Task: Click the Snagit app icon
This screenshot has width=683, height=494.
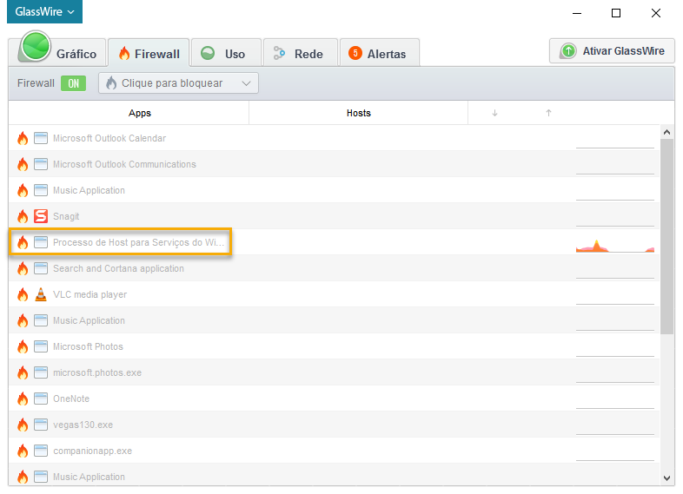Action: [41, 216]
